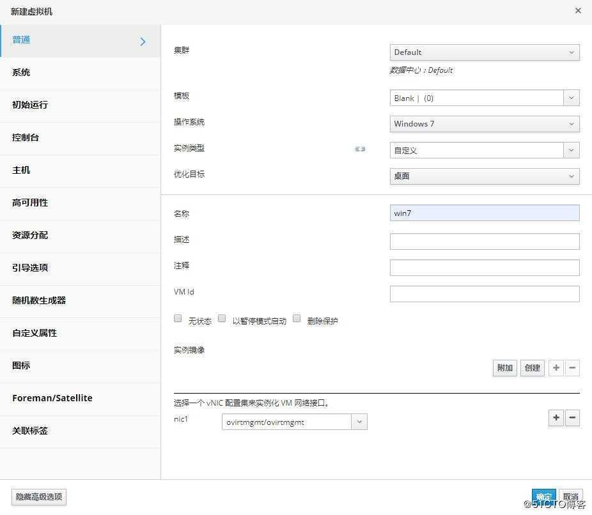592x515 pixels.
Task: Enable the 无状态 checkbox
Action: click(178, 318)
